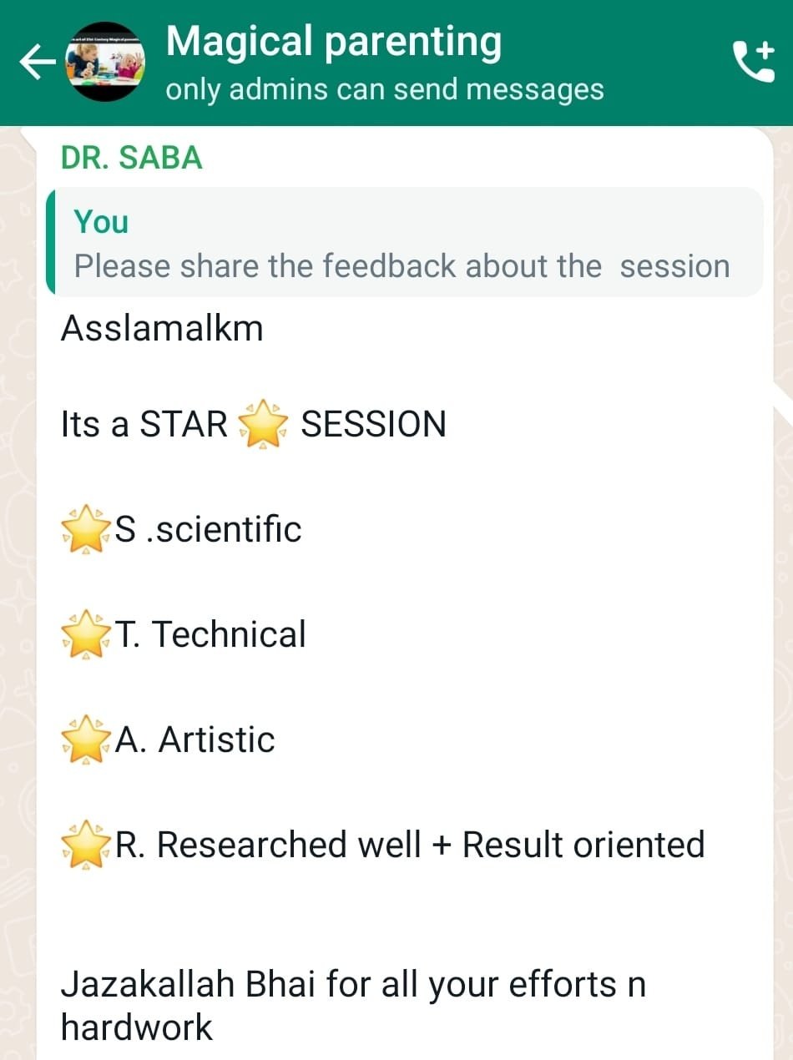
Task: Open the Magical parenting group info title
Action: click(x=334, y=42)
